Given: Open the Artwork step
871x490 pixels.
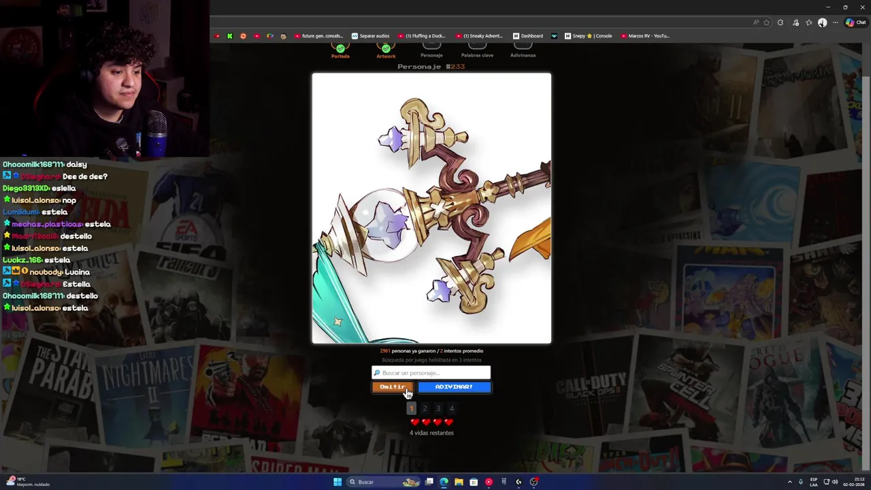Looking at the screenshot, I should tap(386, 50).
